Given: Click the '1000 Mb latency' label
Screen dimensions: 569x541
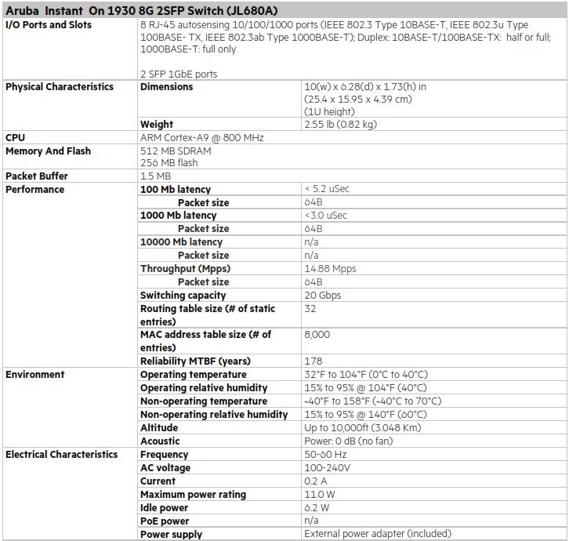Looking at the screenshot, I should pos(179,216).
